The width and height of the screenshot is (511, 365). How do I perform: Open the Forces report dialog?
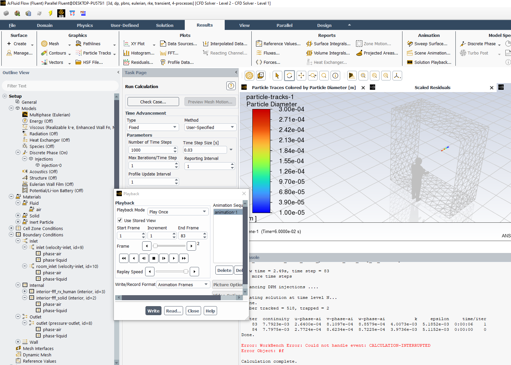[x=268, y=62]
